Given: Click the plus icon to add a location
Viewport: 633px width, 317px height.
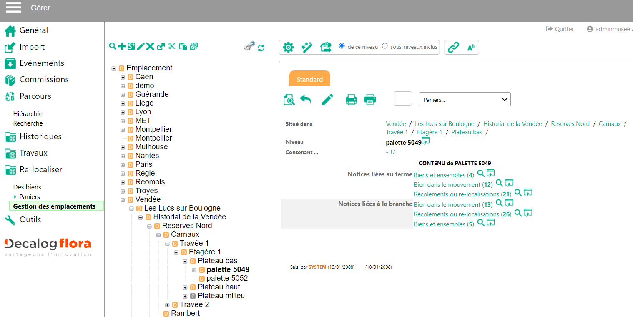Looking at the screenshot, I should point(122,46).
